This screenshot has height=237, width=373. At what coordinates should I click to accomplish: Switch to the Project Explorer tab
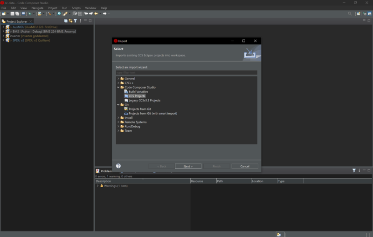[x=16, y=21]
